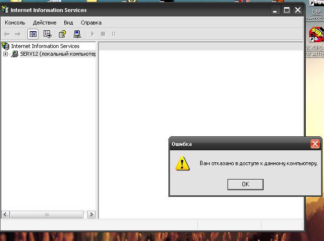Click the Export List toolbar icon
This screenshot has height=241, width=324.
[x=47, y=34]
